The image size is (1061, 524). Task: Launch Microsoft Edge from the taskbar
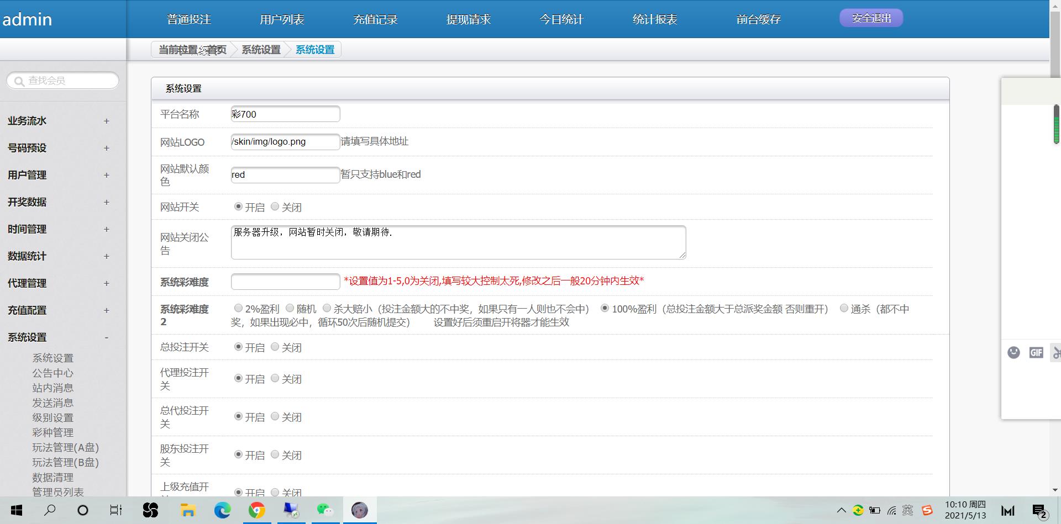(x=222, y=510)
